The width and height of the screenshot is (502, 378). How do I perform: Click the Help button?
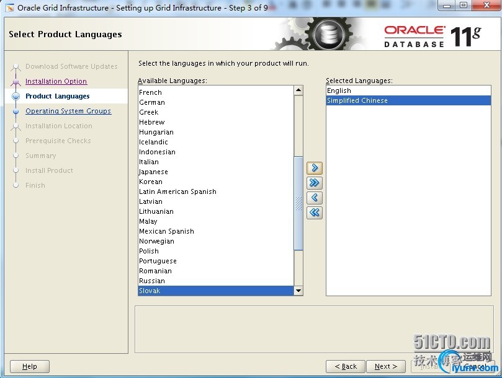point(30,366)
